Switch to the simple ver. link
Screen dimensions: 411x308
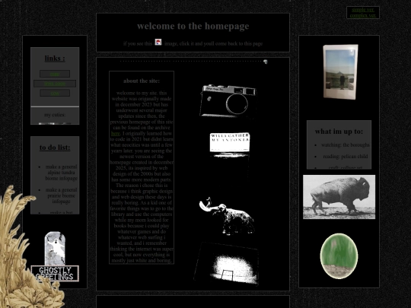point(363,10)
